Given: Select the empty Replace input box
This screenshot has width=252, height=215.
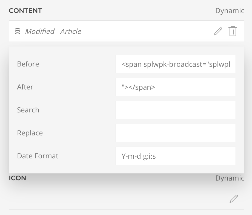Looking at the screenshot, I should click(x=176, y=133).
